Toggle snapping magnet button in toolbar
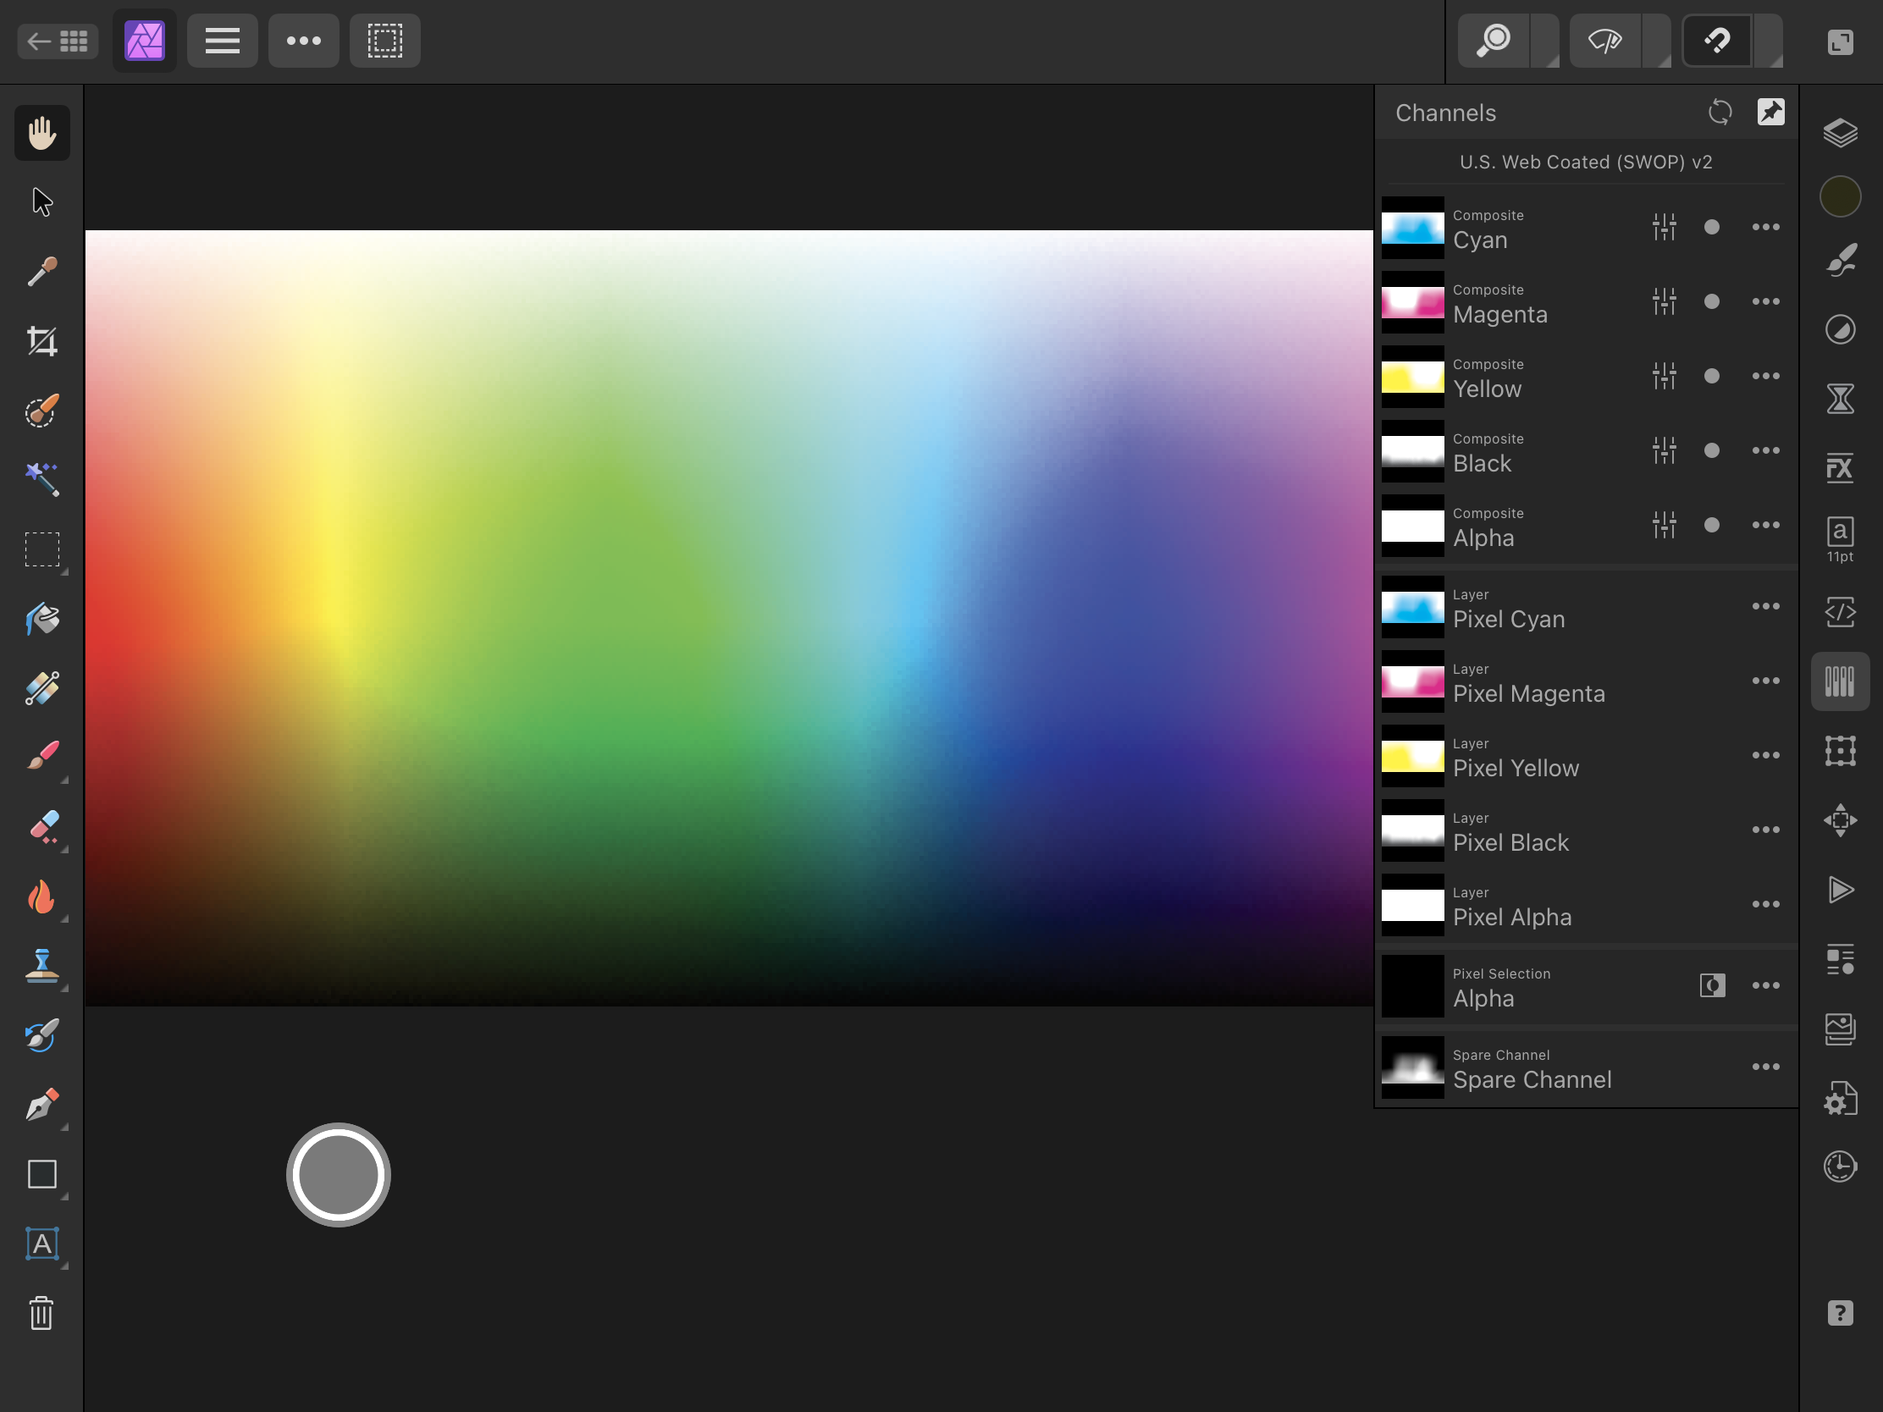Screen dimensions: 1883x1412 point(1716,41)
